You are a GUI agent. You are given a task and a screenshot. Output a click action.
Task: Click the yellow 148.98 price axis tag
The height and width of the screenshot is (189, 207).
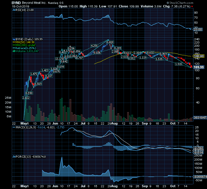coord(199,56)
